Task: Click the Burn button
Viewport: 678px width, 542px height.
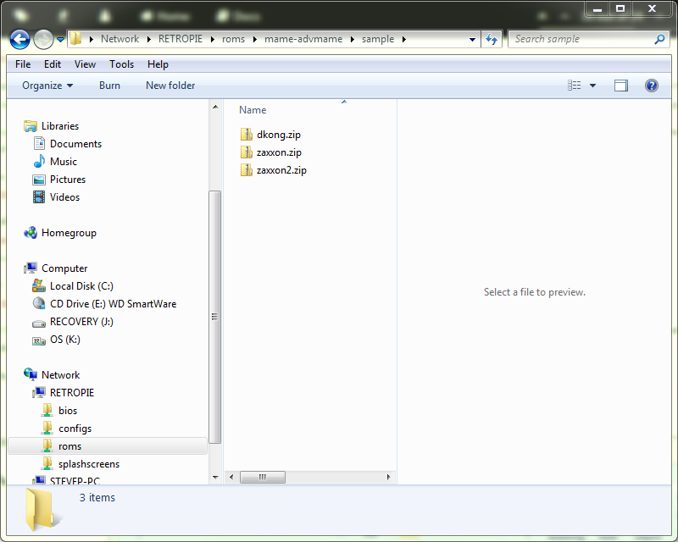Action: click(x=109, y=86)
